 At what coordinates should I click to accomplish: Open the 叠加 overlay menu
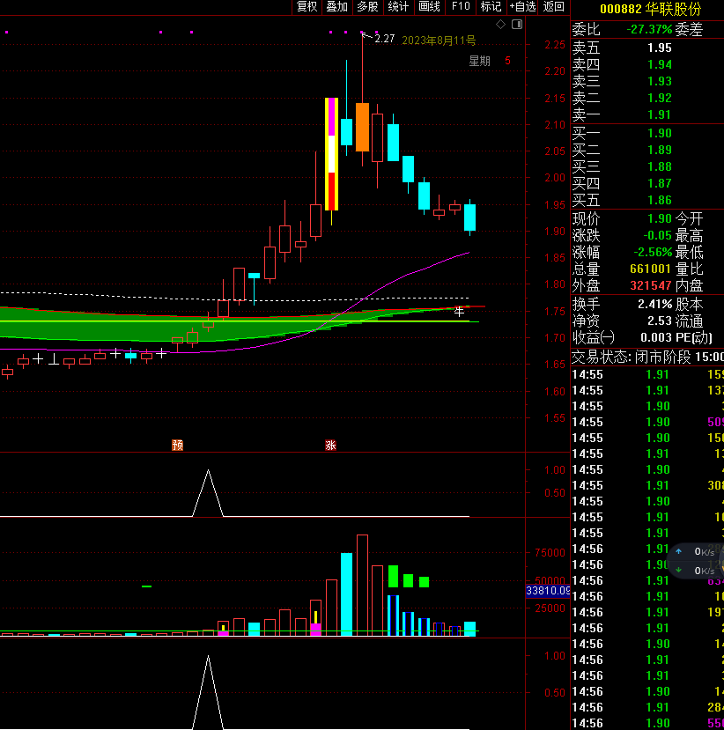(x=337, y=6)
